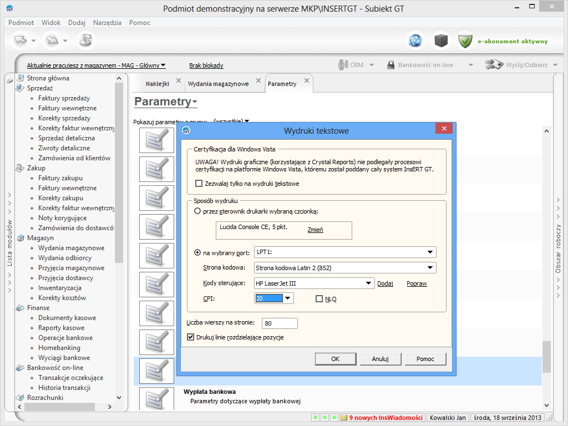Open the LPT1 port dropdown
Image resolution: width=568 pixels, height=426 pixels.
[430, 253]
